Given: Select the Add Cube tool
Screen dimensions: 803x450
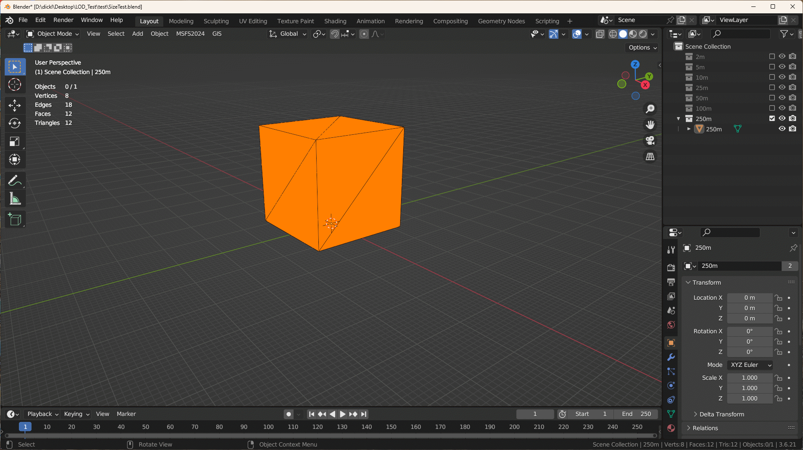Looking at the screenshot, I should tap(15, 220).
